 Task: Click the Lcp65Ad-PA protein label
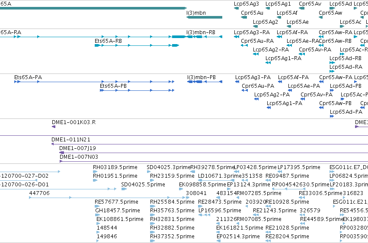click(x=346, y=112)
